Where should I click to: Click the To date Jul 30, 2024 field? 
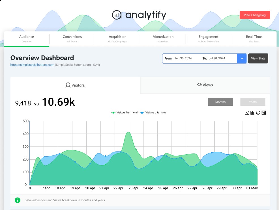(214, 59)
